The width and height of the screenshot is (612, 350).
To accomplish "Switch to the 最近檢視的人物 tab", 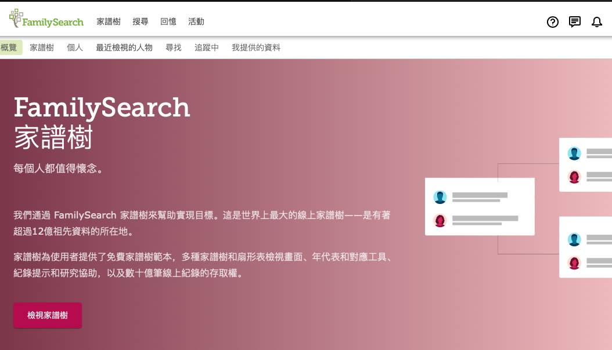I will [x=124, y=48].
